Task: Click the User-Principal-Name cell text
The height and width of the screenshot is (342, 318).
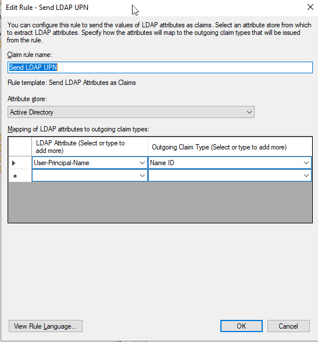Action: (62, 163)
